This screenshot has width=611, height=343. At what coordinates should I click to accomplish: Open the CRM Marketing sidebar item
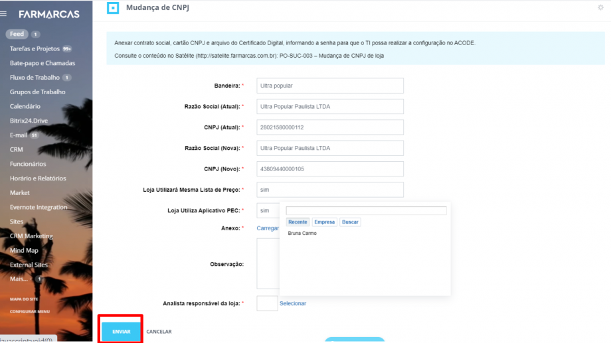[31, 236]
